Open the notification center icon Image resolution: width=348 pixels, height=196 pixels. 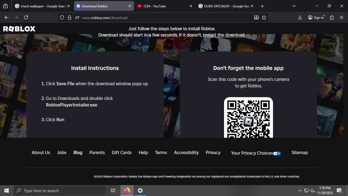pyautogui.click(x=339, y=191)
